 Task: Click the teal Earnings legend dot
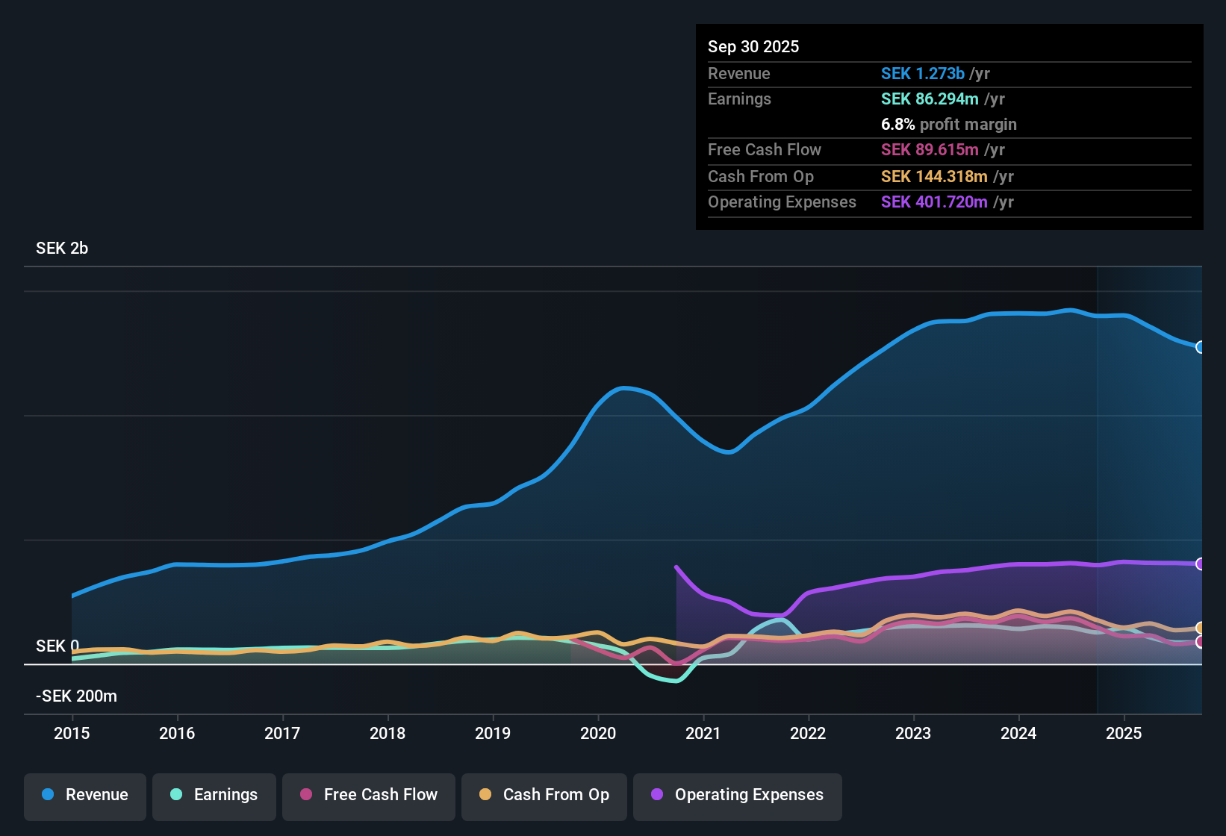pos(177,795)
